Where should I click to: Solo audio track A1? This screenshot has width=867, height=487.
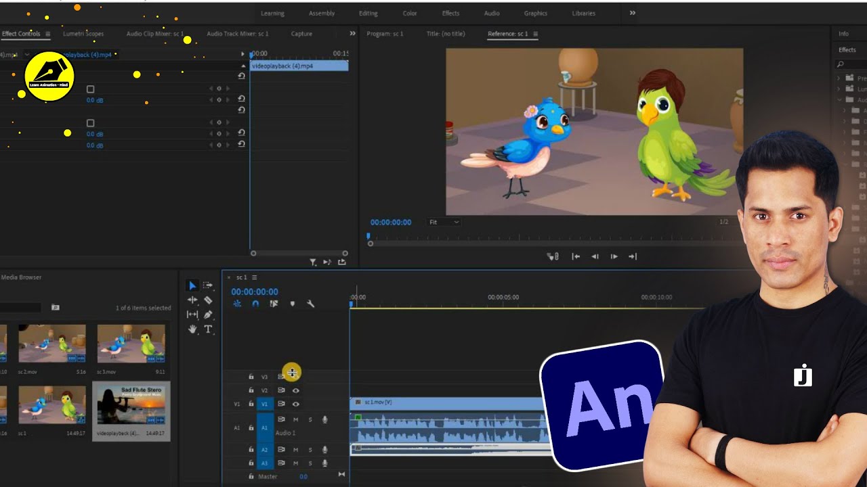(x=310, y=419)
